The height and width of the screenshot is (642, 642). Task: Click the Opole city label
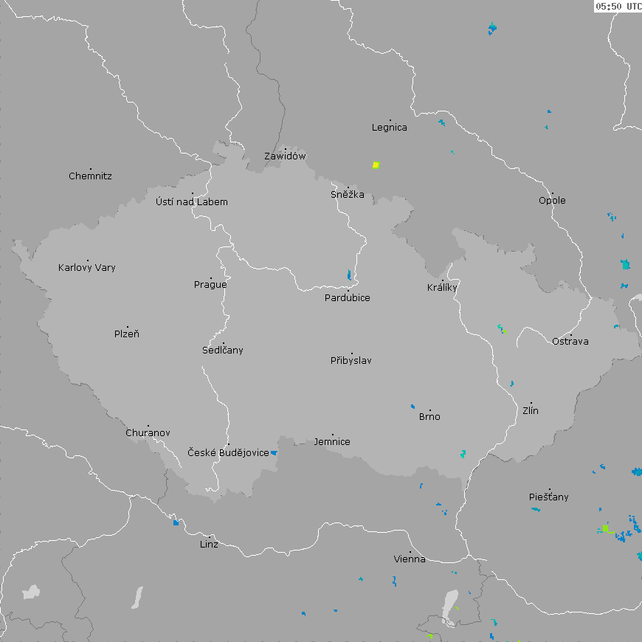click(552, 201)
